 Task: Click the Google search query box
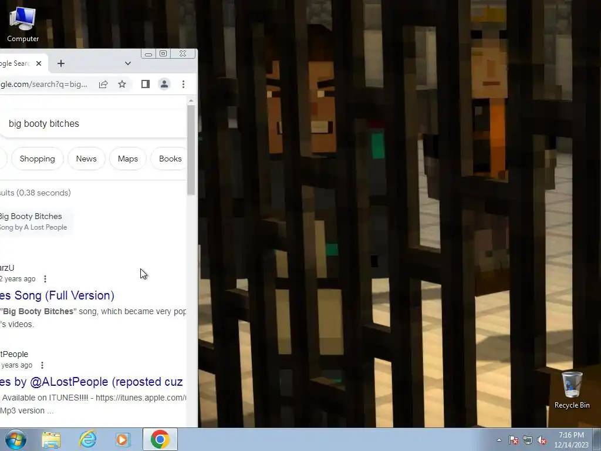tap(93, 123)
